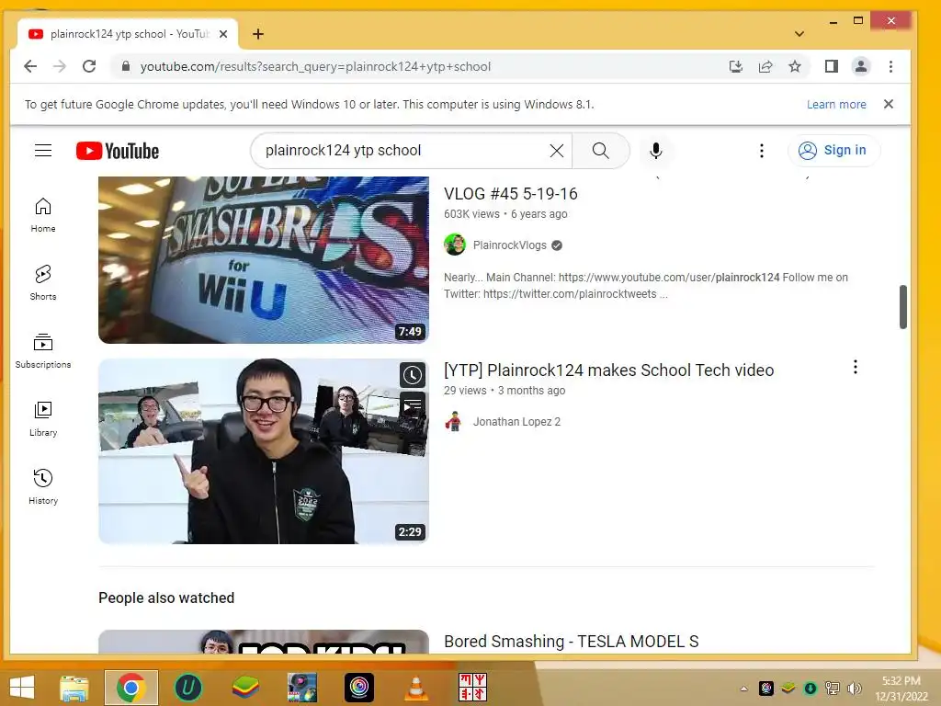Open the Windows Start button
Image resolution: width=941 pixels, height=706 pixels.
[22, 688]
